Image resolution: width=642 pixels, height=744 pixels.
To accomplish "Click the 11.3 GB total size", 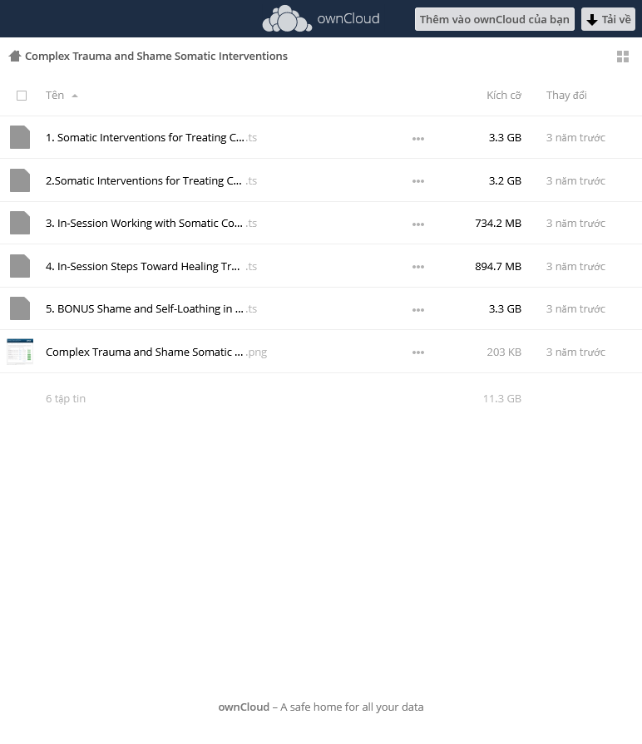I will (502, 398).
